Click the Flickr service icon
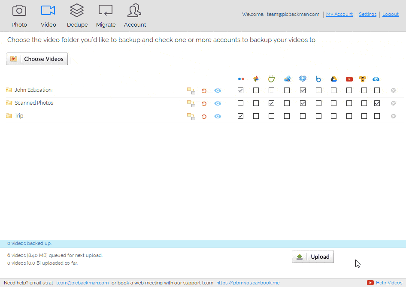 point(241,79)
